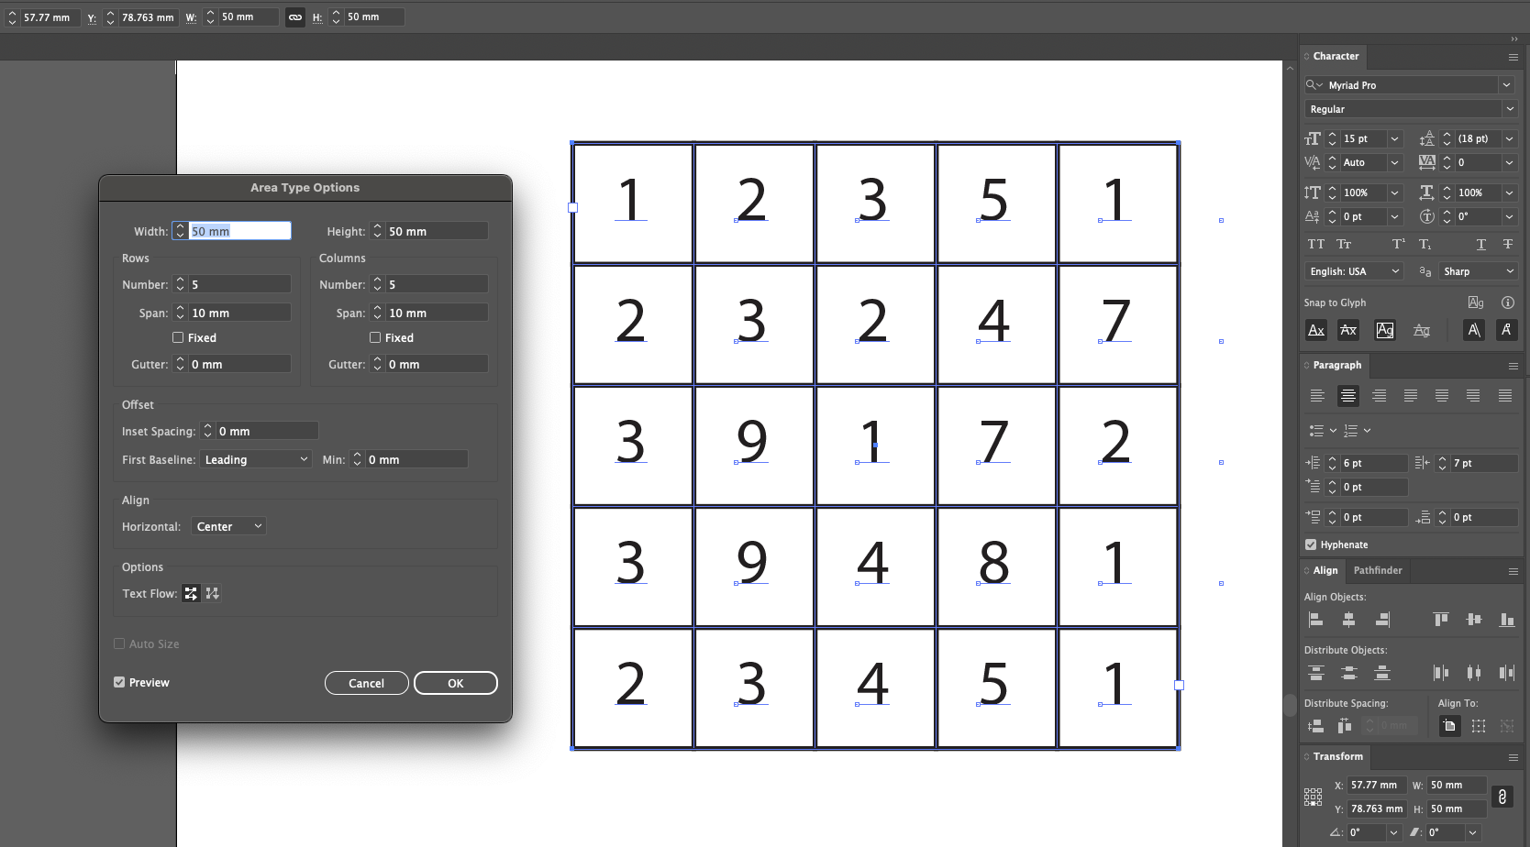
Task: Open the First Baseline Leading dropdown
Action: (x=255, y=459)
